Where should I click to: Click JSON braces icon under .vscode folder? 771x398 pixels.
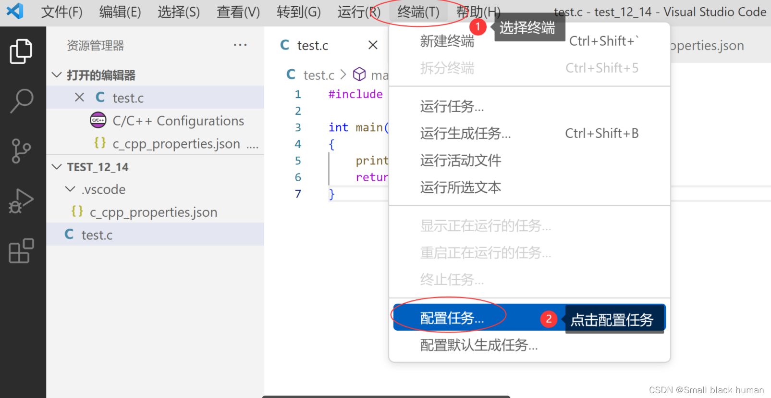(x=77, y=211)
